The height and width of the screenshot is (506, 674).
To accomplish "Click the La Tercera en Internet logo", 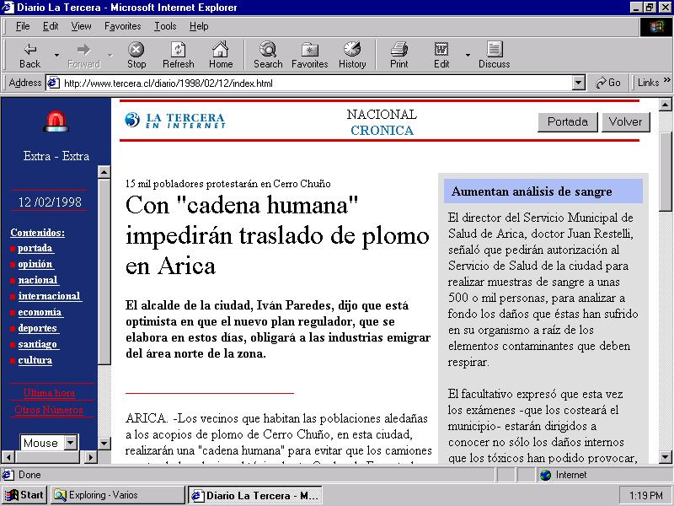I will pos(175,120).
